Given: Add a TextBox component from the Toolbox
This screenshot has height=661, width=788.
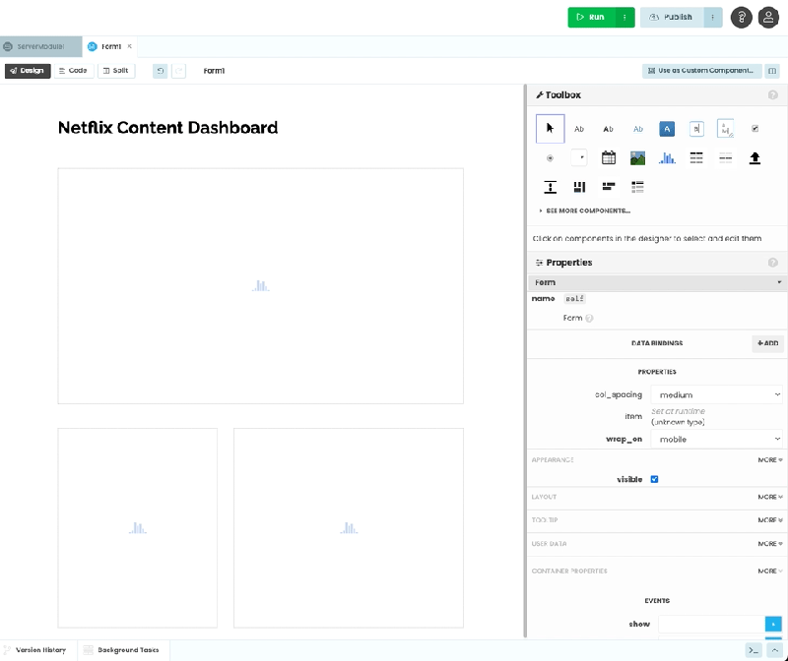Looking at the screenshot, I should tap(697, 128).
